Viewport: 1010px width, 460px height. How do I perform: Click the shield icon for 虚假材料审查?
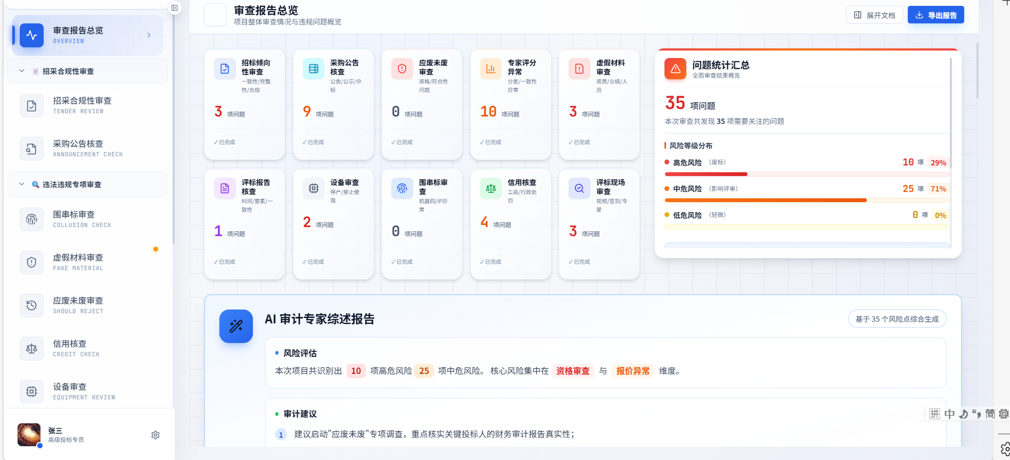point(31,262)
